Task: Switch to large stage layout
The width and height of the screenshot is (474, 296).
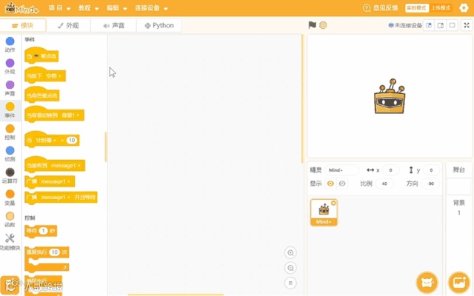Action: (441, 25)
